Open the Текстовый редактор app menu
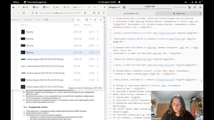Image resolution: width=214 pixels, height=120 pixels. 35,2
